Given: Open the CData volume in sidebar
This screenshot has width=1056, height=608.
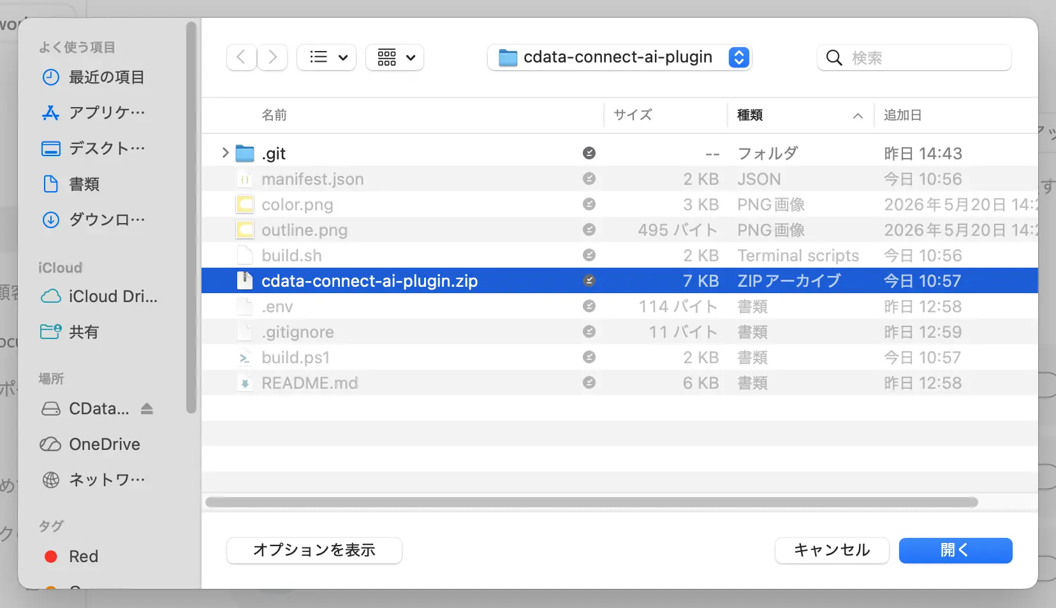Looking at the screenshot, I should (x=99, y=409).
